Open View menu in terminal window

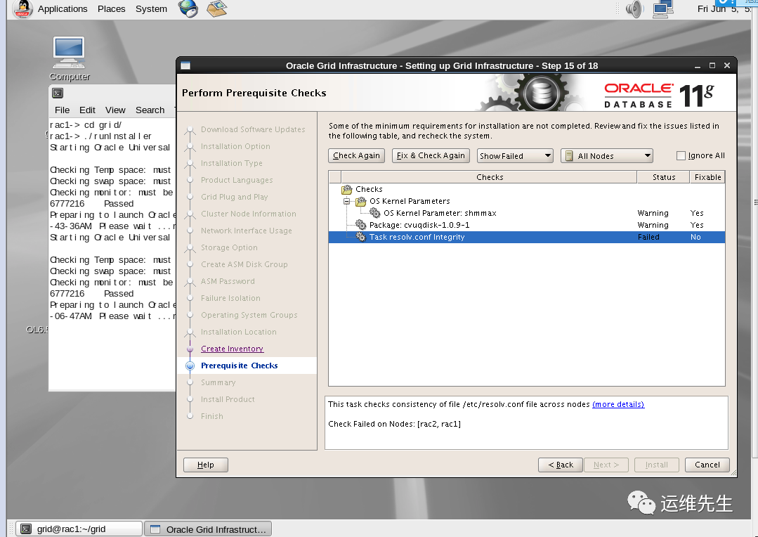click(115, 110)
